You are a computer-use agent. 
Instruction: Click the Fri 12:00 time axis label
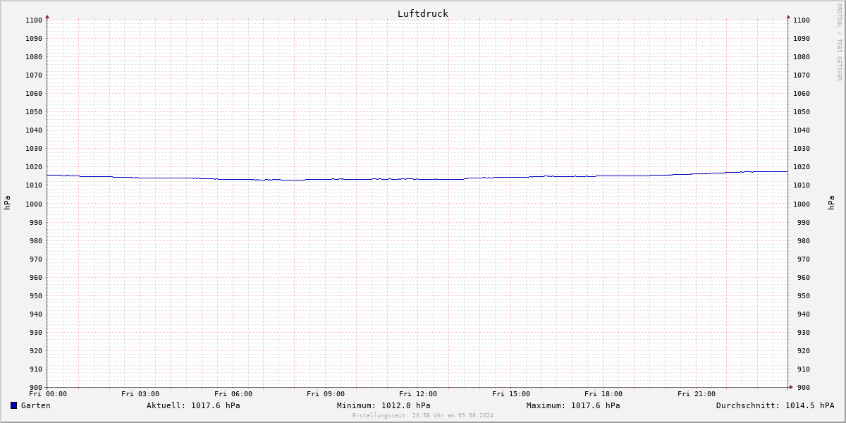(418, 394)
